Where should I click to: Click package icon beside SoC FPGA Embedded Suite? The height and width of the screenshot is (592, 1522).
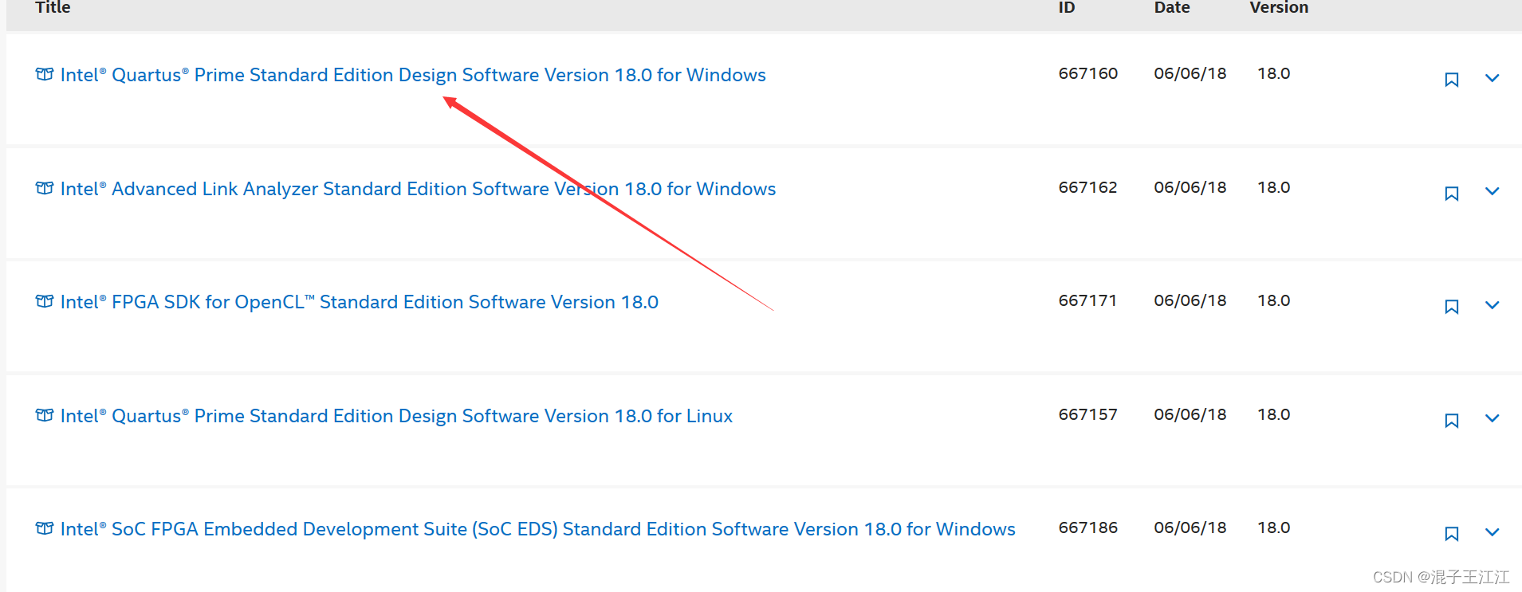45,528
